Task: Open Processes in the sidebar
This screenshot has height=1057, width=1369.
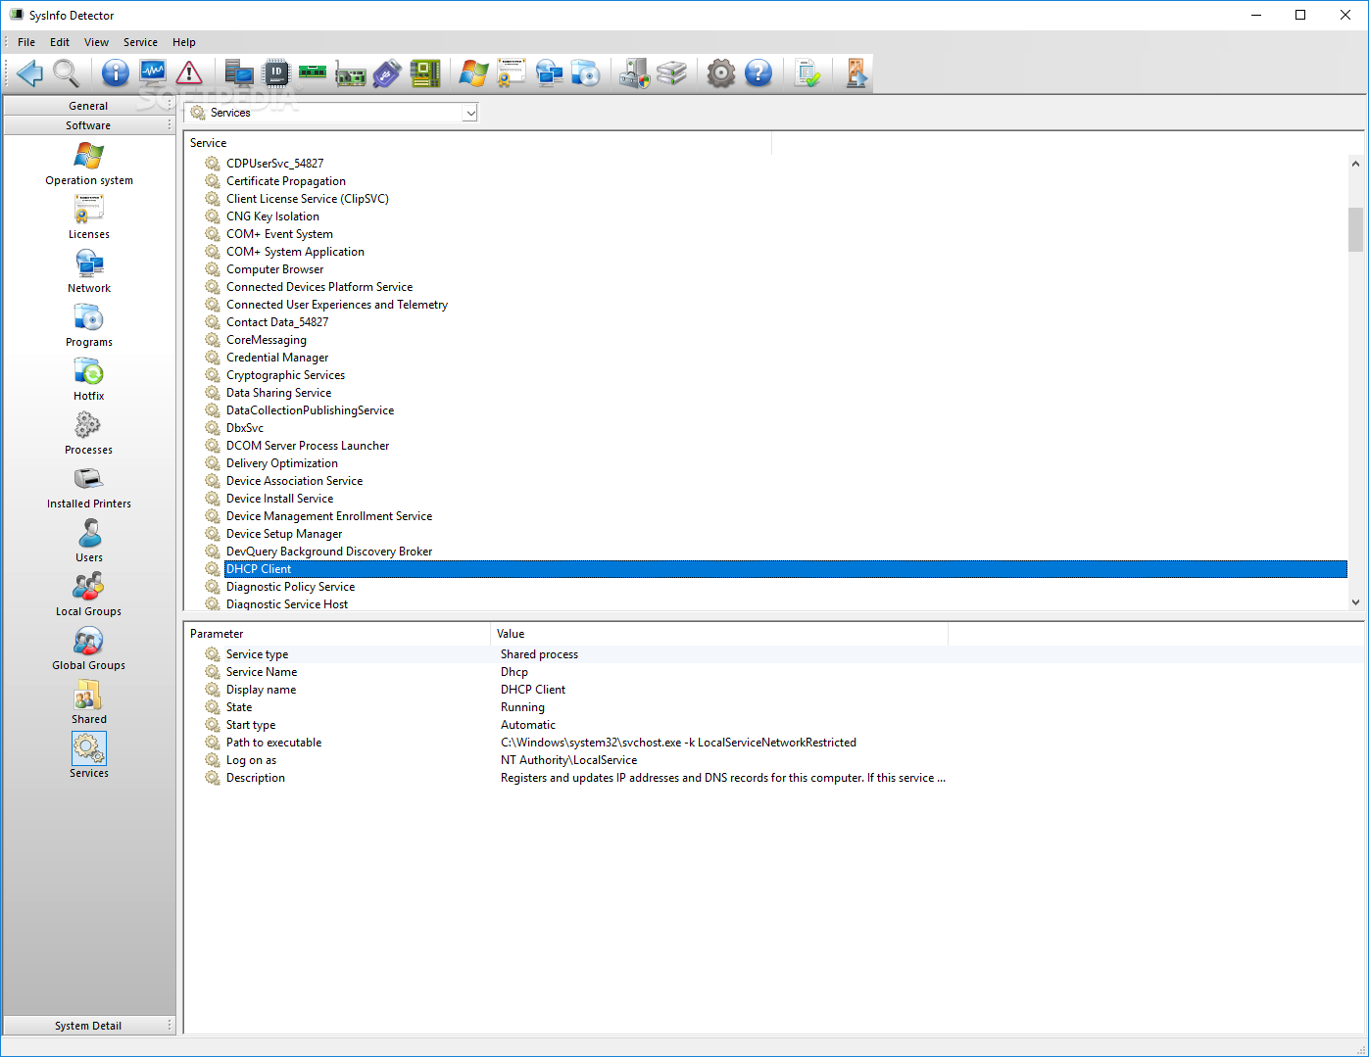Action: [89, 433]
